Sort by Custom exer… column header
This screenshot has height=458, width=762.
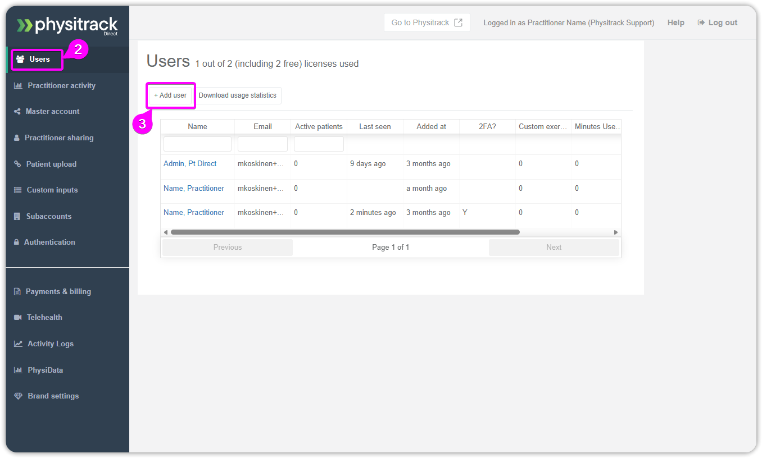pos(543,127)
